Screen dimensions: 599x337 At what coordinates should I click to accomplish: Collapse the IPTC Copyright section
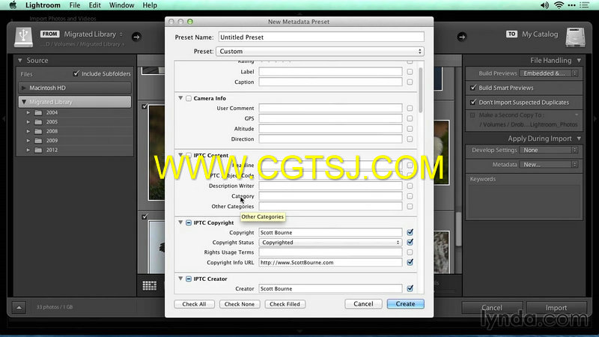(180, 222)
